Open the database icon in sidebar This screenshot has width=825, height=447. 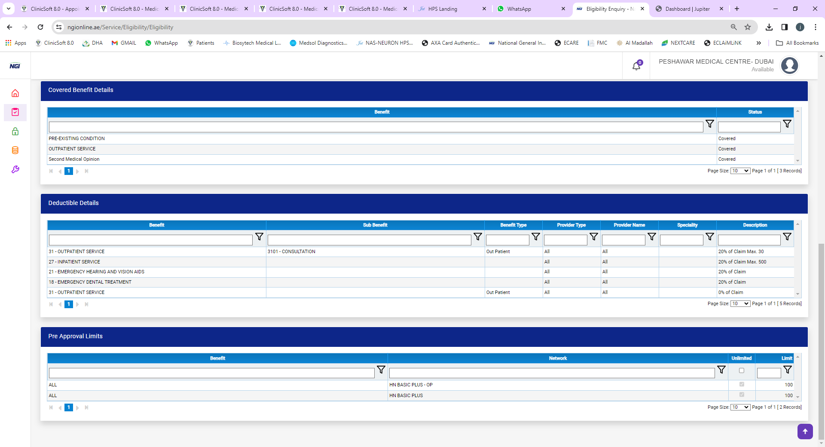(x=15, y=150)
